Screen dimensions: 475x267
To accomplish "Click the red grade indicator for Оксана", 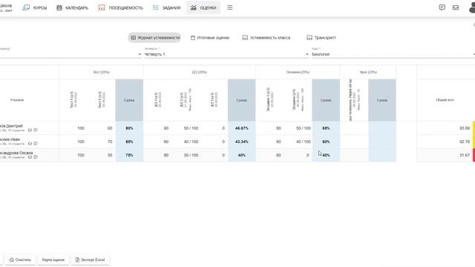I will click(x=474, y=155).
